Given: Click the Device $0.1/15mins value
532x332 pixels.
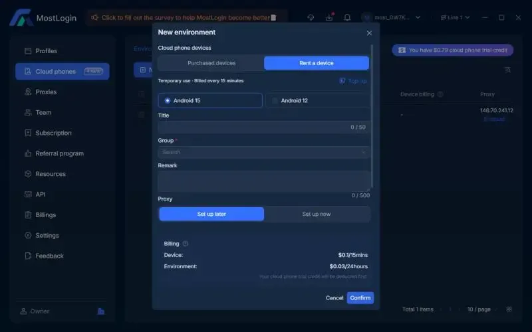Looking at the screenshot, I should tap(353, 255).
